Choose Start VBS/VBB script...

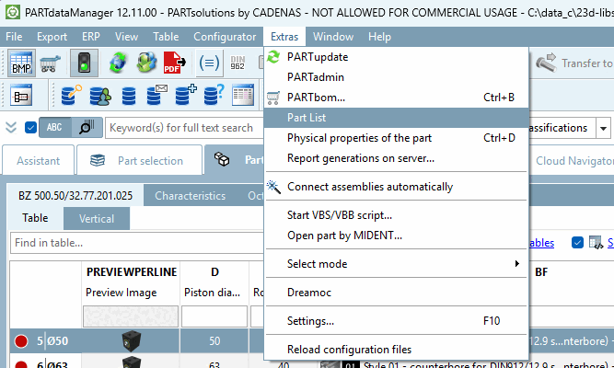point(396,215)
